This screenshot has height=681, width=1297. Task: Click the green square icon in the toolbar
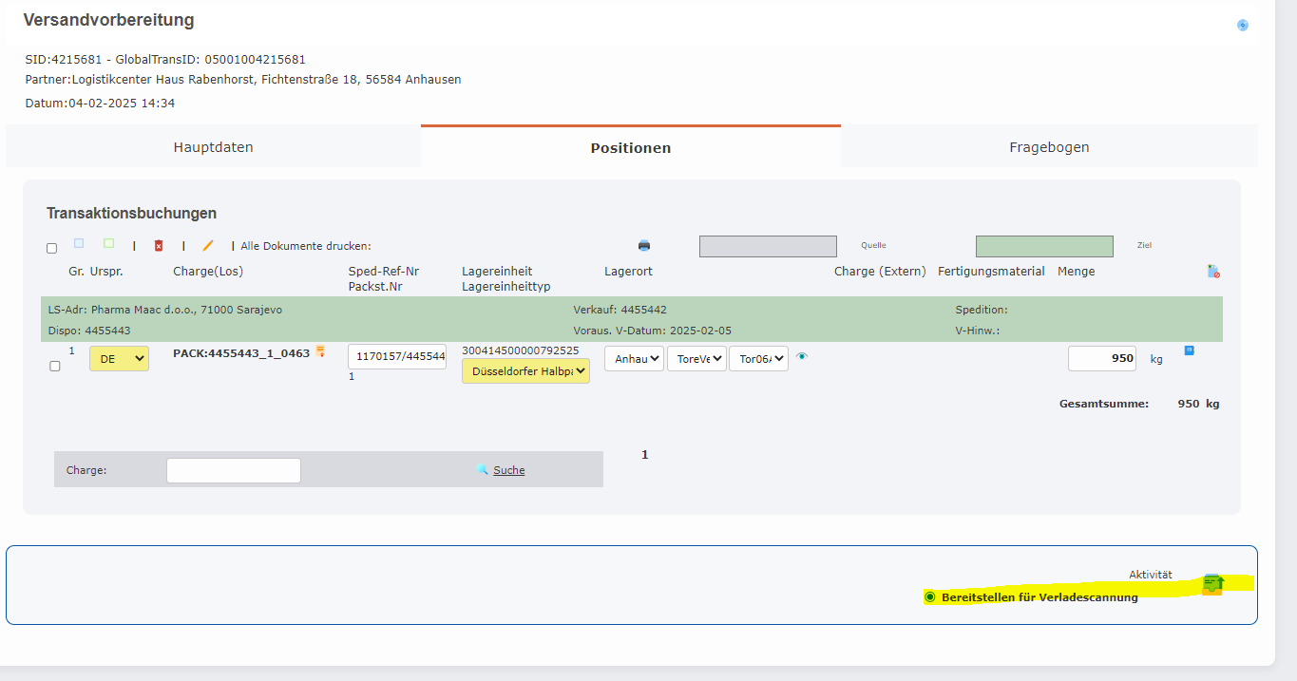pos(108,243)
